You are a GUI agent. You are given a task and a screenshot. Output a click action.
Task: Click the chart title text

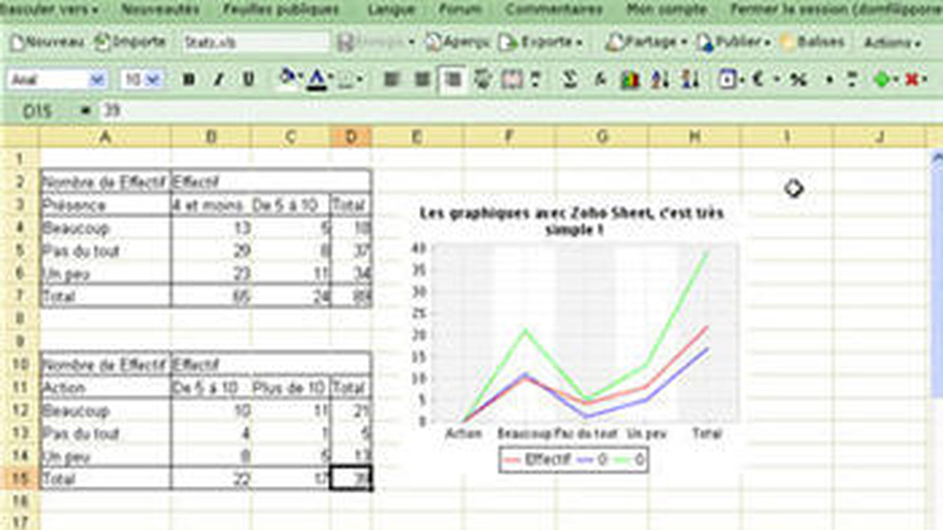click(x=571, y=221)
